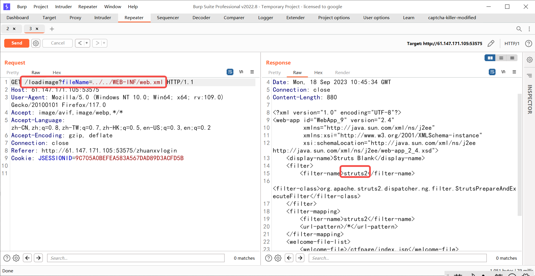Click the Cancel button
Screen dimensions: 535x276
58,43
